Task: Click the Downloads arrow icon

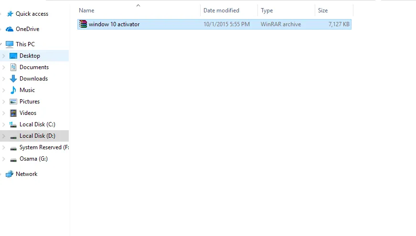Action: (x=13, y=79)
